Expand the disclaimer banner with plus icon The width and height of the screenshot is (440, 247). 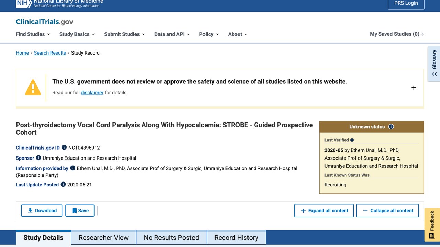(x=414, y=88)
